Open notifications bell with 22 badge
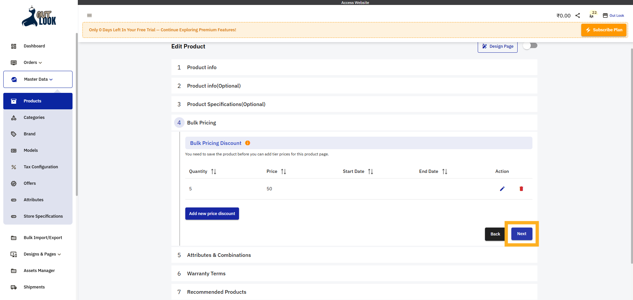This screenshot has width=633, height=300. click(x=591, y=15)
